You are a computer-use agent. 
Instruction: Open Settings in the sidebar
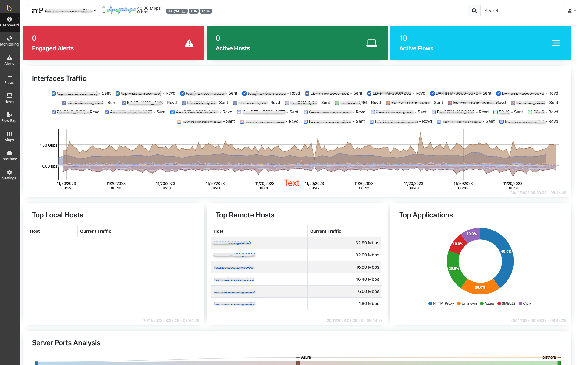point(9,175)
